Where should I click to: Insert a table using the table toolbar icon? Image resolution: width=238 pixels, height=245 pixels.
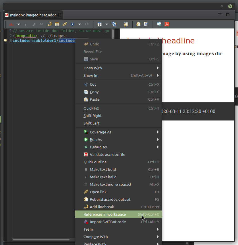57,24
